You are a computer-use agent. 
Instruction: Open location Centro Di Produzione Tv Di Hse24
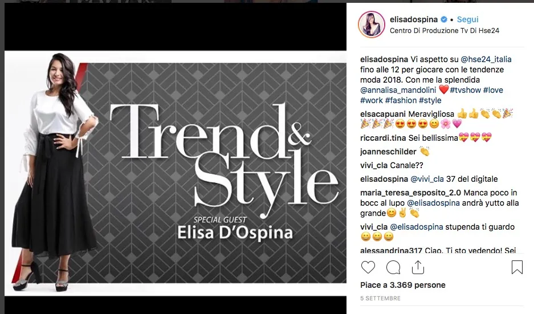click(x=445, y=31)
